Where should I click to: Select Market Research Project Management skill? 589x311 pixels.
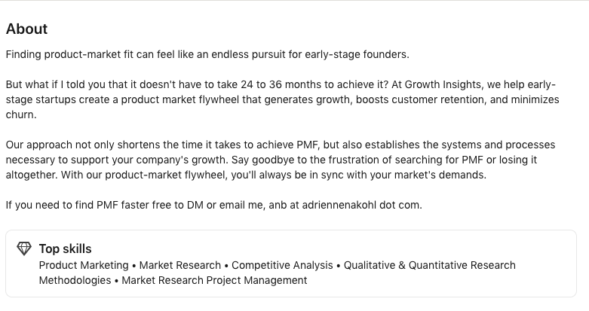coord(214,280)
